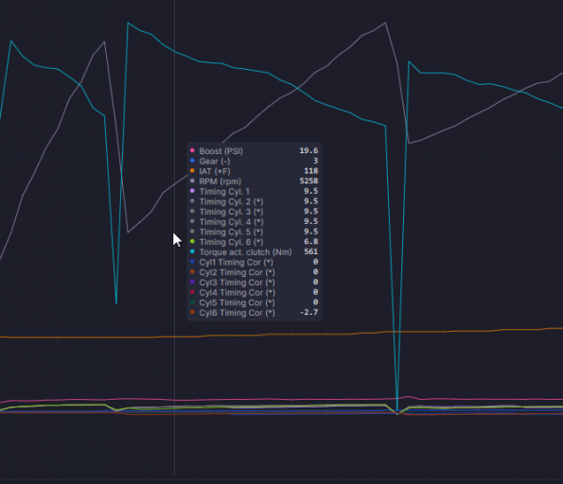Click the Gear (-) tooltip row
The width and height of the screenshot is (563, 484).
(255, 161)
